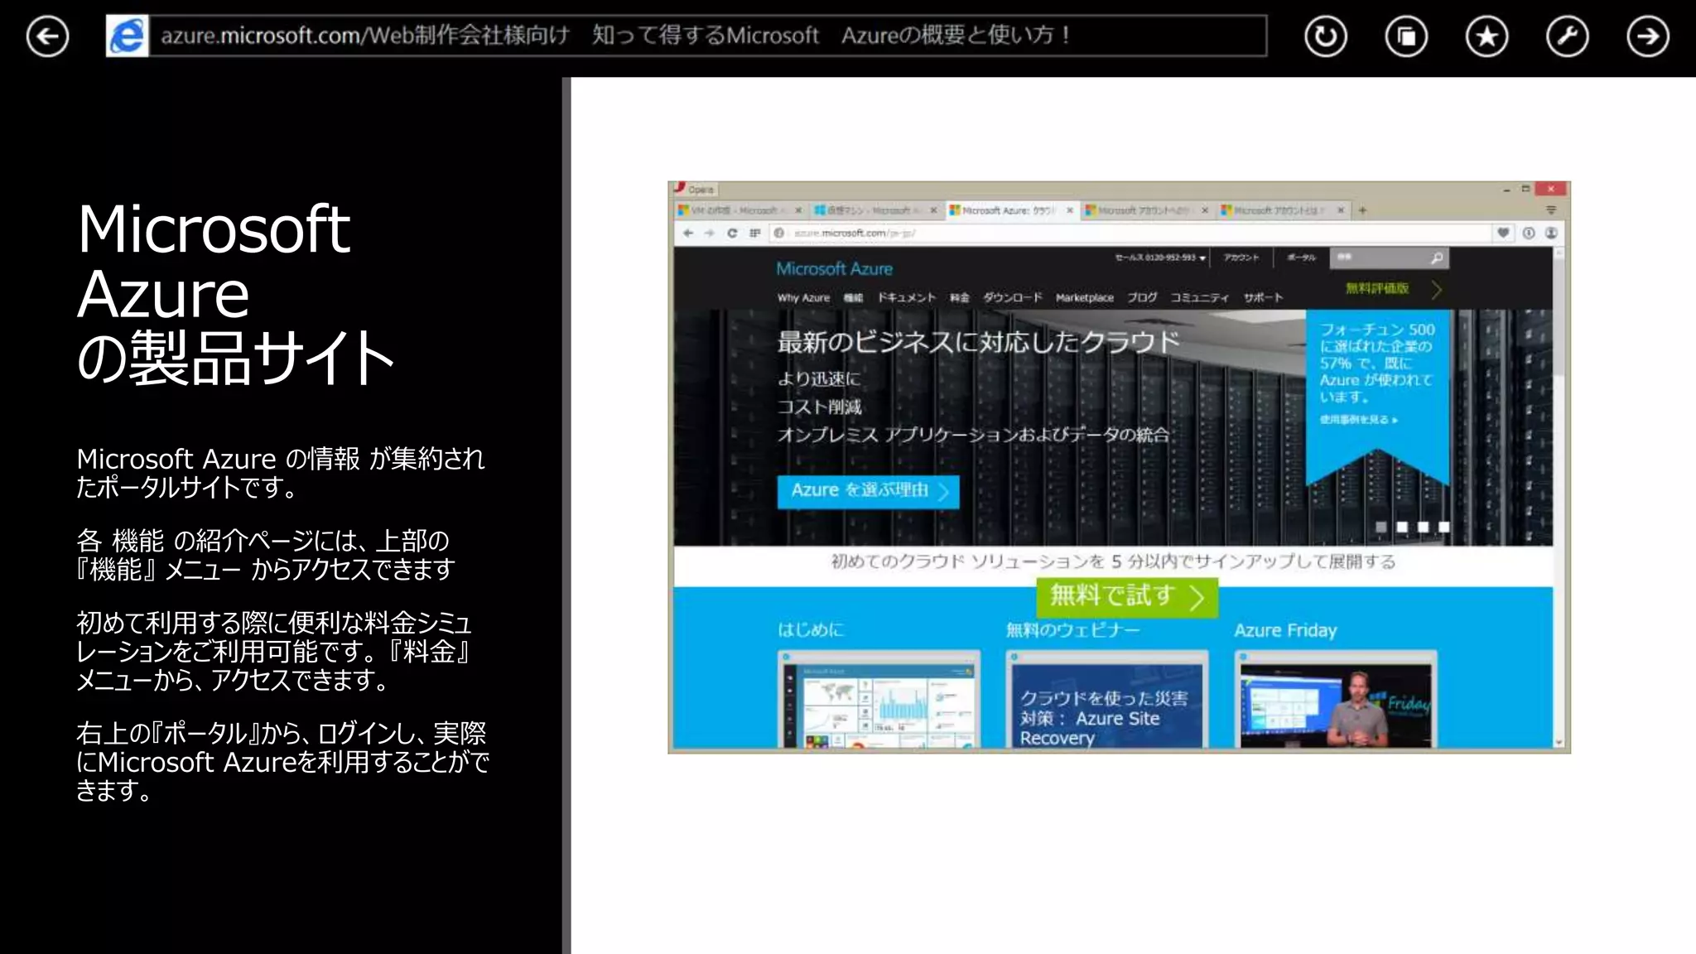
Task: Select the first carousel indicator dot
Action: [x=1380, y=527]
